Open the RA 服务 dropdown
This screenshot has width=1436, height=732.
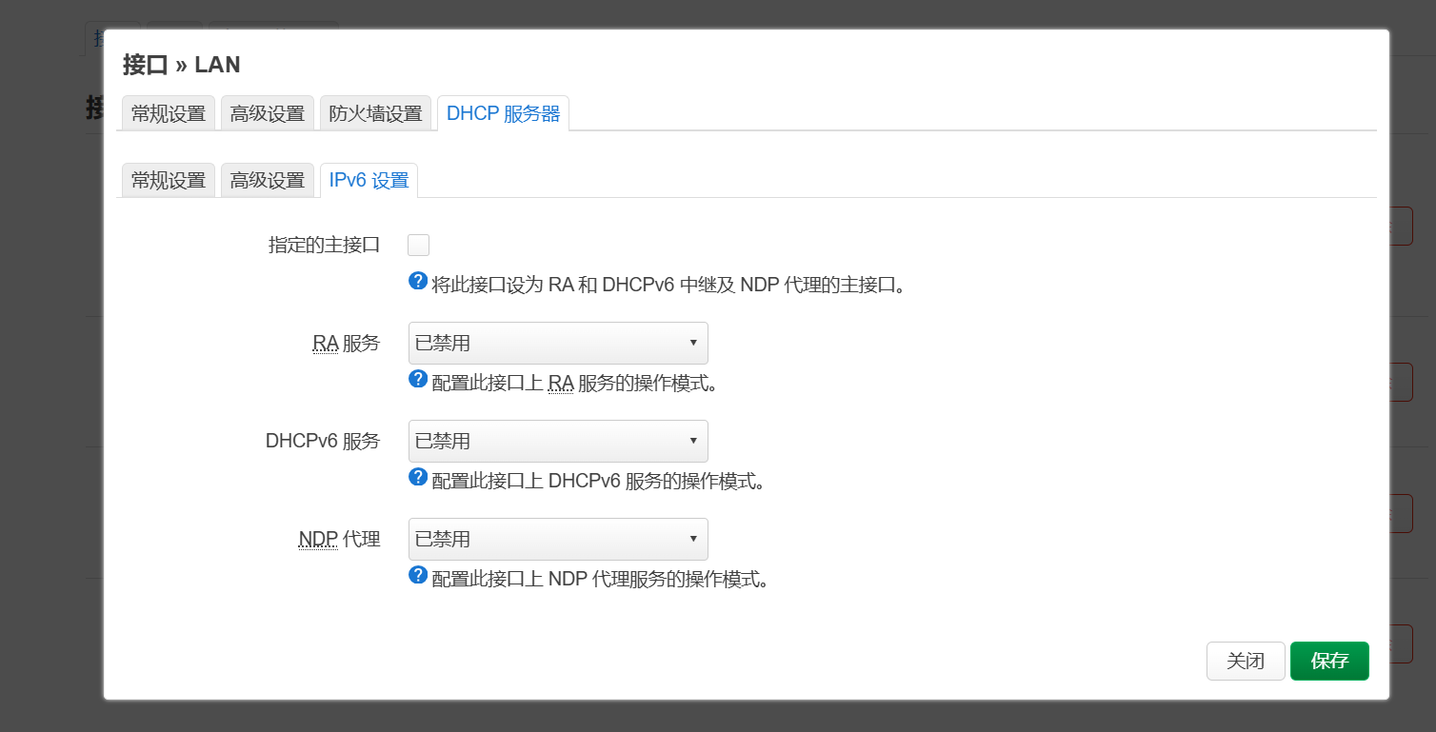(x=558, y=343)
